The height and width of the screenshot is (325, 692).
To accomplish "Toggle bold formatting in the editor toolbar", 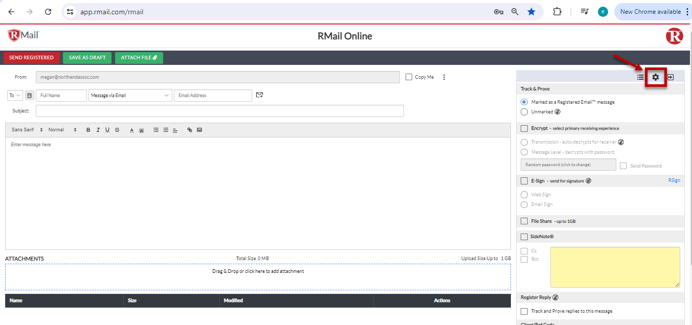I will tap(88, 130).
